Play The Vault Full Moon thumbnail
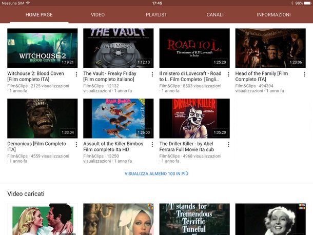This screenshot has height=235, width=313. (x=119, y=48)
